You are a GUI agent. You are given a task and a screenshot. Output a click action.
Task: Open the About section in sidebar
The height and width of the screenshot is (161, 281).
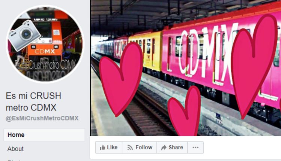pos(15,149)
